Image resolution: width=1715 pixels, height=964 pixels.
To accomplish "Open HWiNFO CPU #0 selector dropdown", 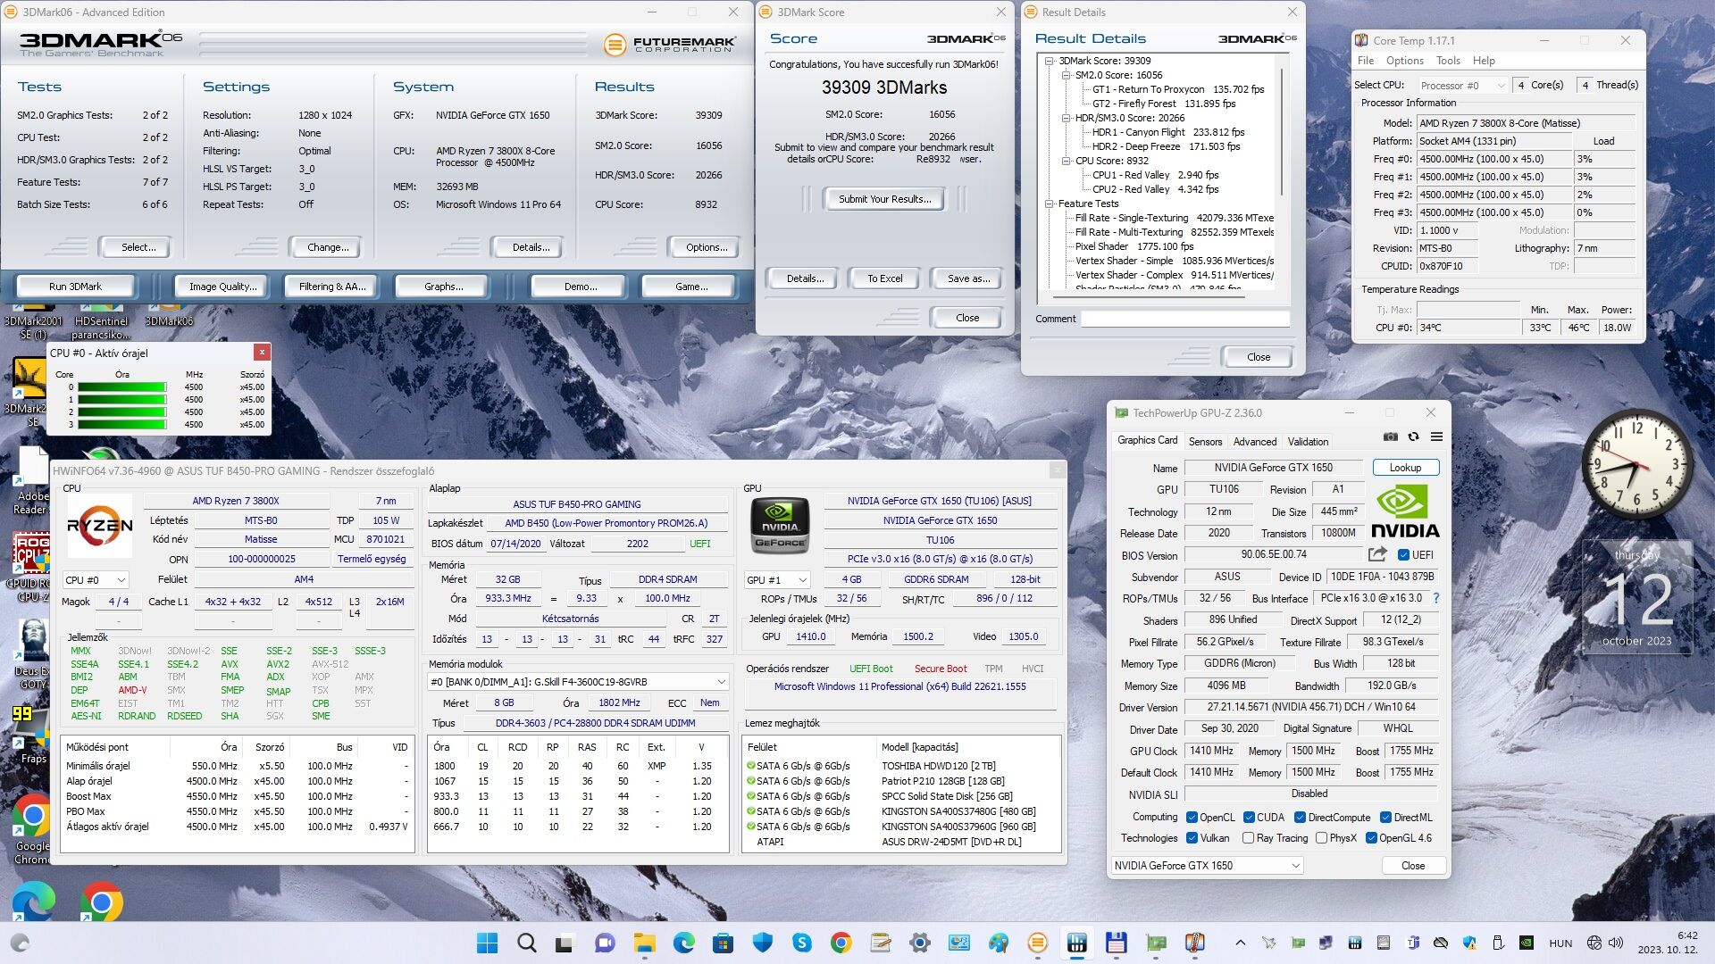I will [x=96, y=579].
